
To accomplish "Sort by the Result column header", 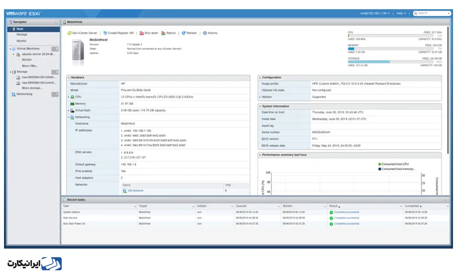I will click(335, 206).
